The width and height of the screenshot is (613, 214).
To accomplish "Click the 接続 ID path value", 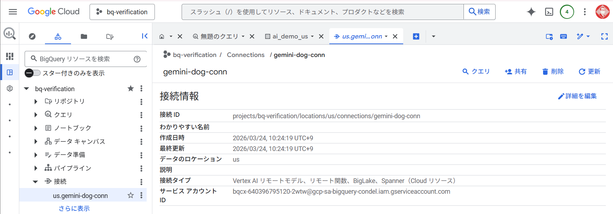I will point(326,116).
